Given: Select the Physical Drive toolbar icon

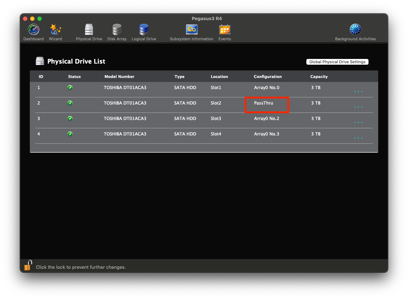Looking at the screenshot, I should pos(89,32).
